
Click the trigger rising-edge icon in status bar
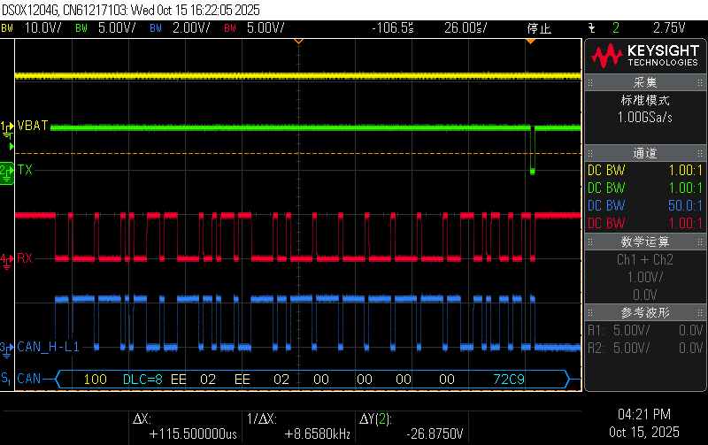(x=590, y=28)
